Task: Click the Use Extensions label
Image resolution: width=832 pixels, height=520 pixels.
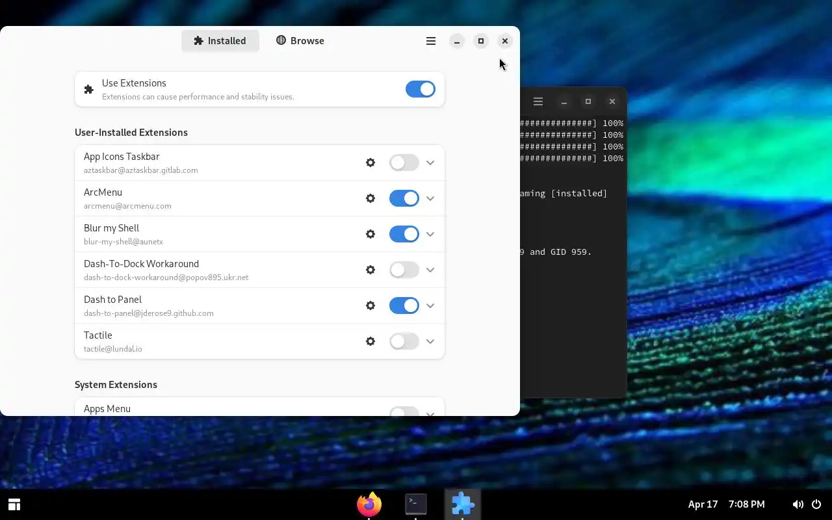Action: point(134,83)
